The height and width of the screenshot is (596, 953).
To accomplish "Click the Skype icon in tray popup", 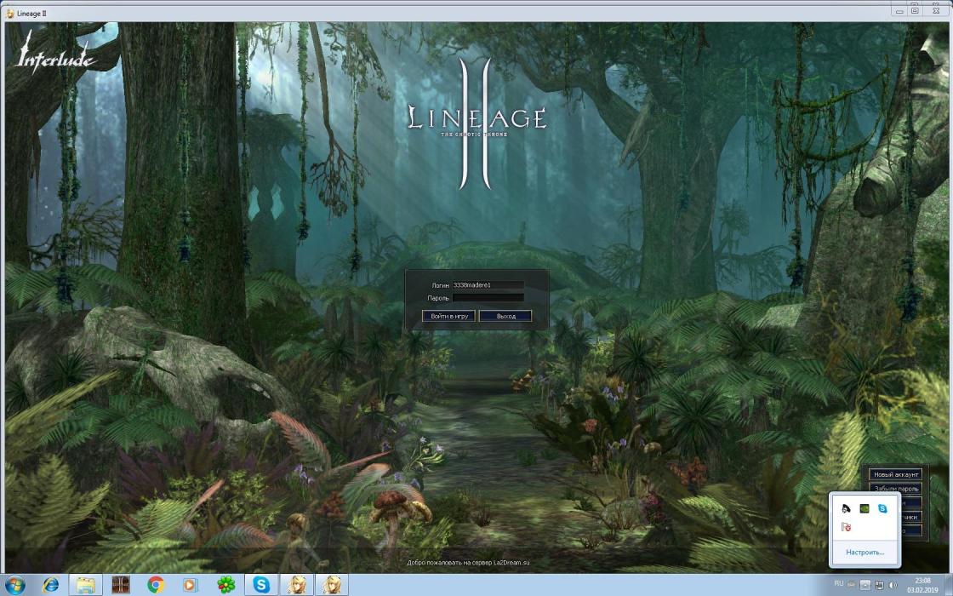I will tap(882, 509).
